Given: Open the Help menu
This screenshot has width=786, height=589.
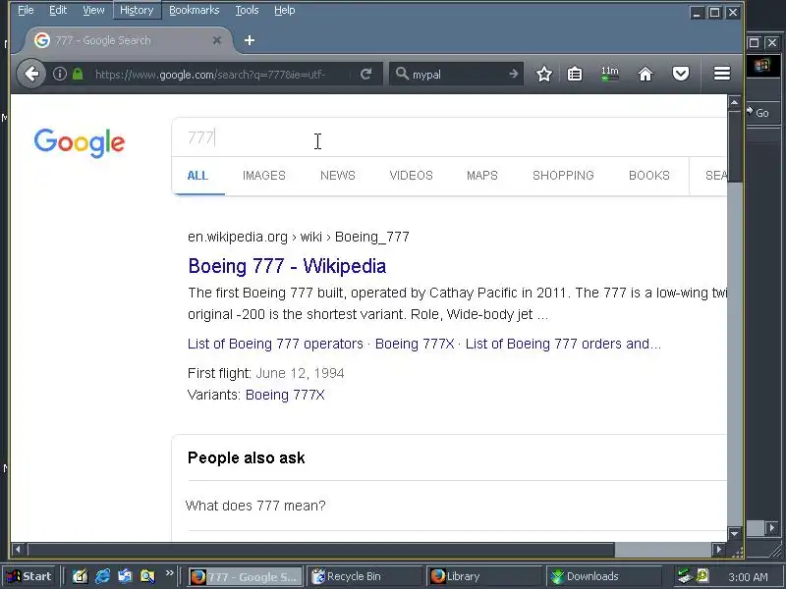Looking at the screenshot, I should (284, 10).
